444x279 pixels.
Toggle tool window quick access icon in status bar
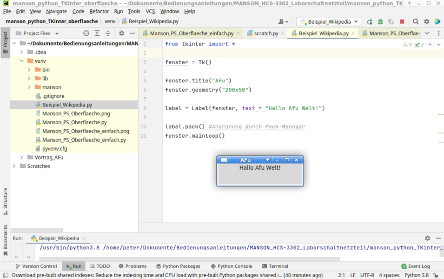click(6, 275)
